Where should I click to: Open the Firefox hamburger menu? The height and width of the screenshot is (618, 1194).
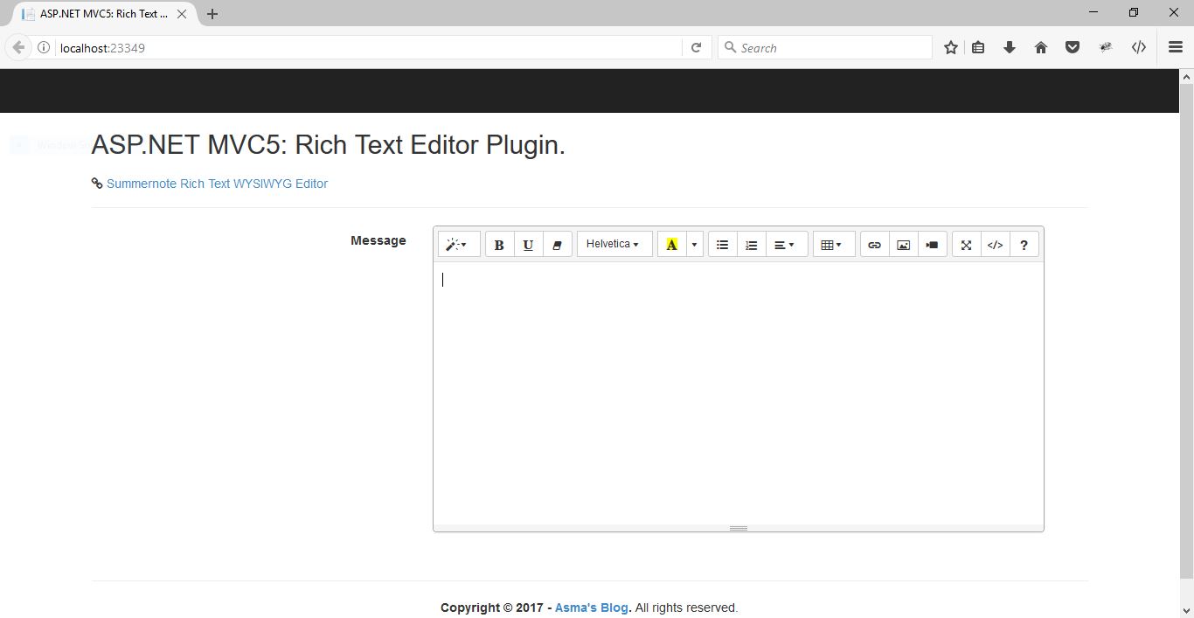point(1176,47)
